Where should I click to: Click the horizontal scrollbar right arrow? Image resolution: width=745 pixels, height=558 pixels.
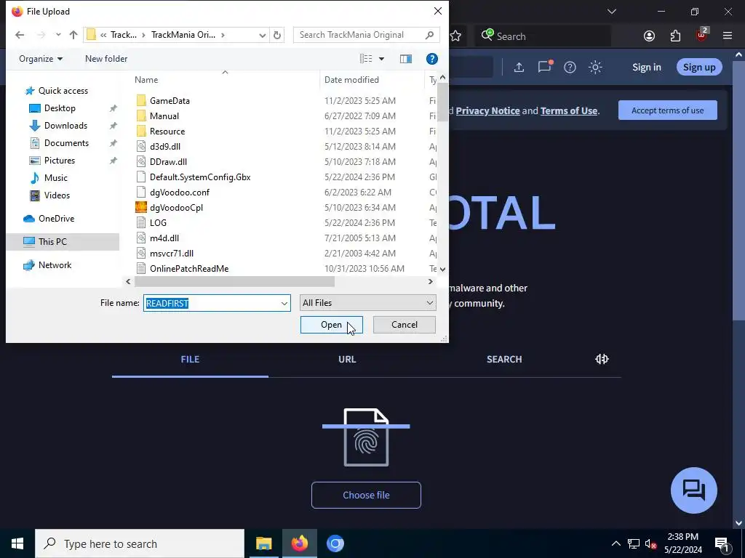(x=431, y=281)
